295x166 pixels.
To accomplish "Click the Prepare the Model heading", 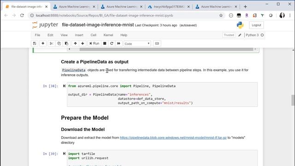I will coord(85,118).
